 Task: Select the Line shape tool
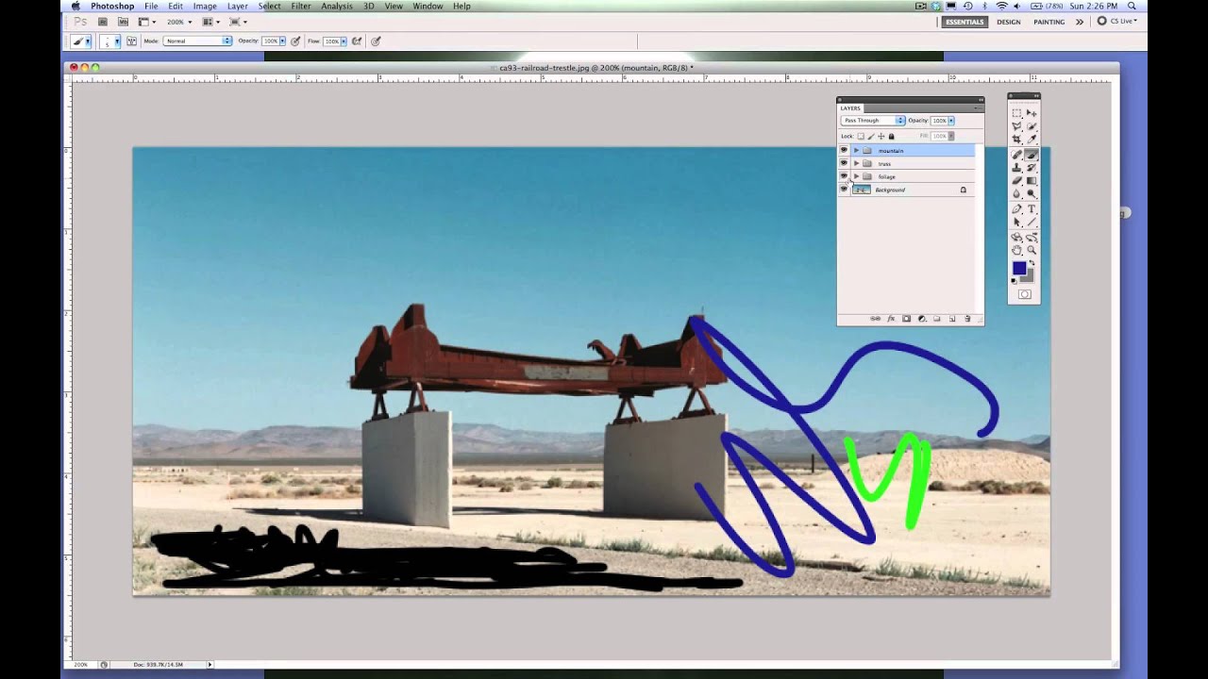[1032, 222]
